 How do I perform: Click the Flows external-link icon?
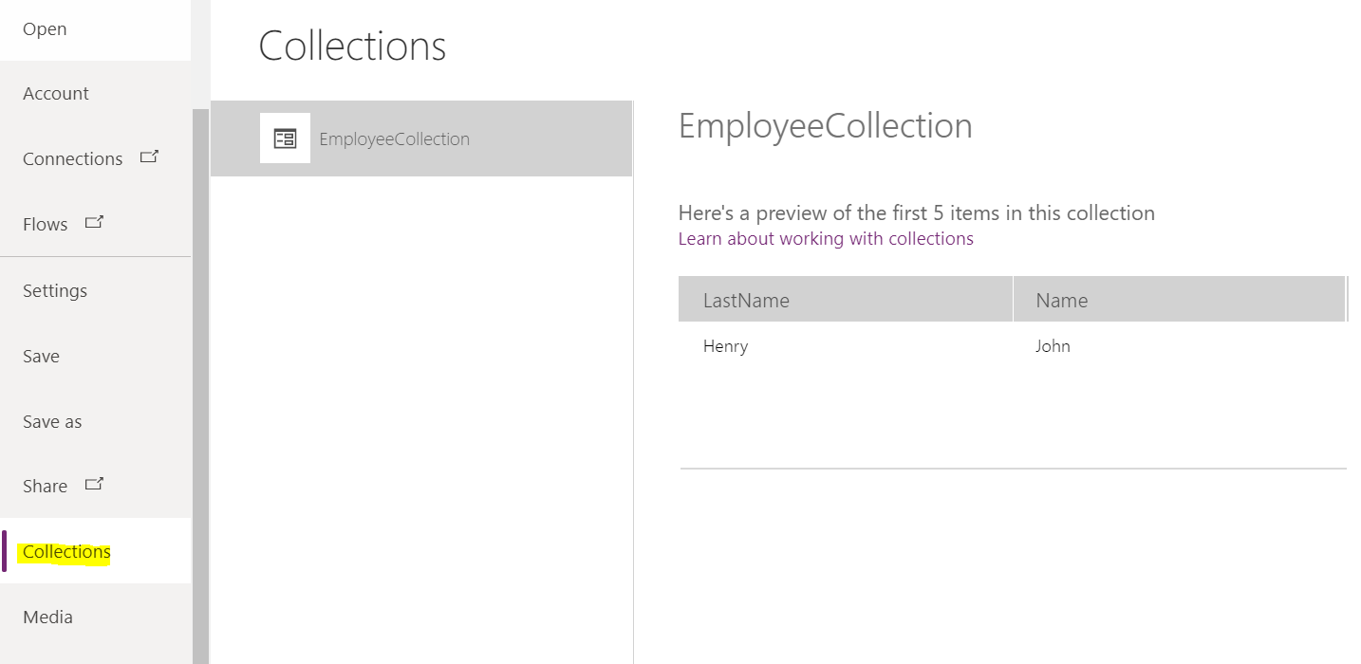(94, 221)
